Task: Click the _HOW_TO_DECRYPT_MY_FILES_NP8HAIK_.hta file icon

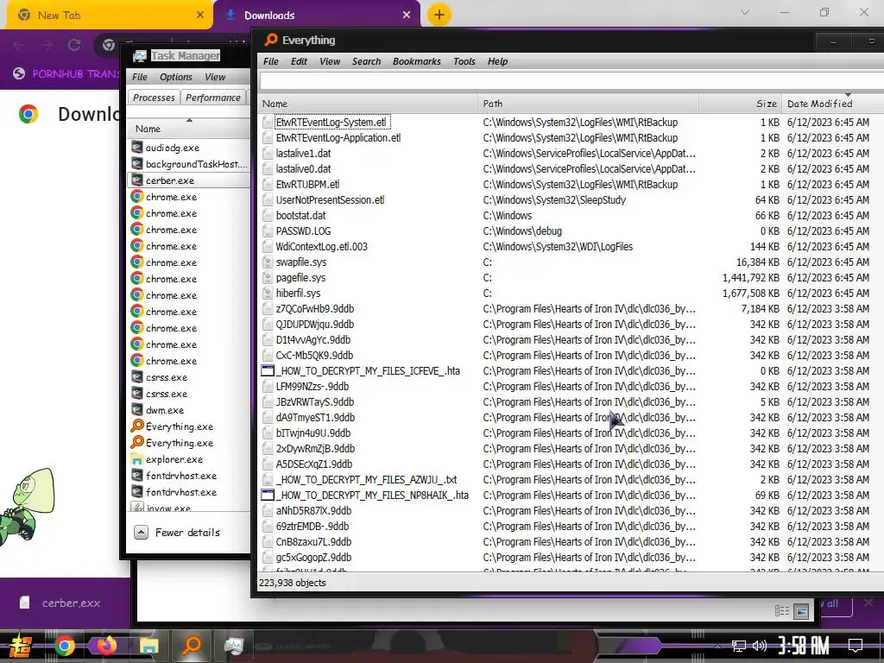Action: (268, 496)
